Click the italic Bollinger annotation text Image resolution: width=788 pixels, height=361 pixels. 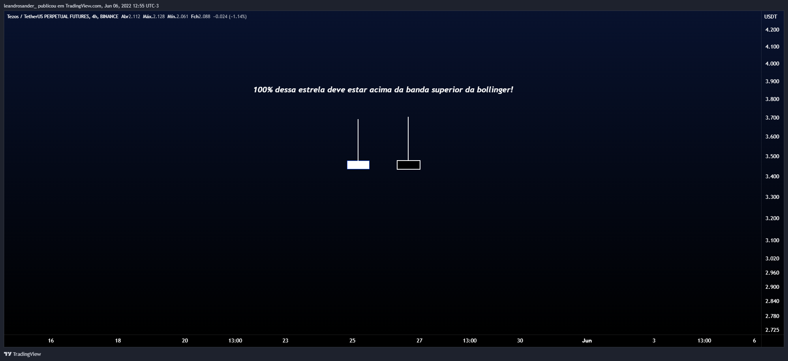click(383, 90)
